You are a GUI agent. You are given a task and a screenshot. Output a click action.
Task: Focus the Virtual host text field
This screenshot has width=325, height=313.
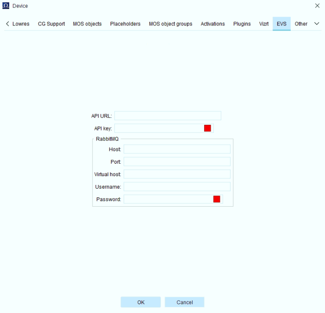point(177,174)
